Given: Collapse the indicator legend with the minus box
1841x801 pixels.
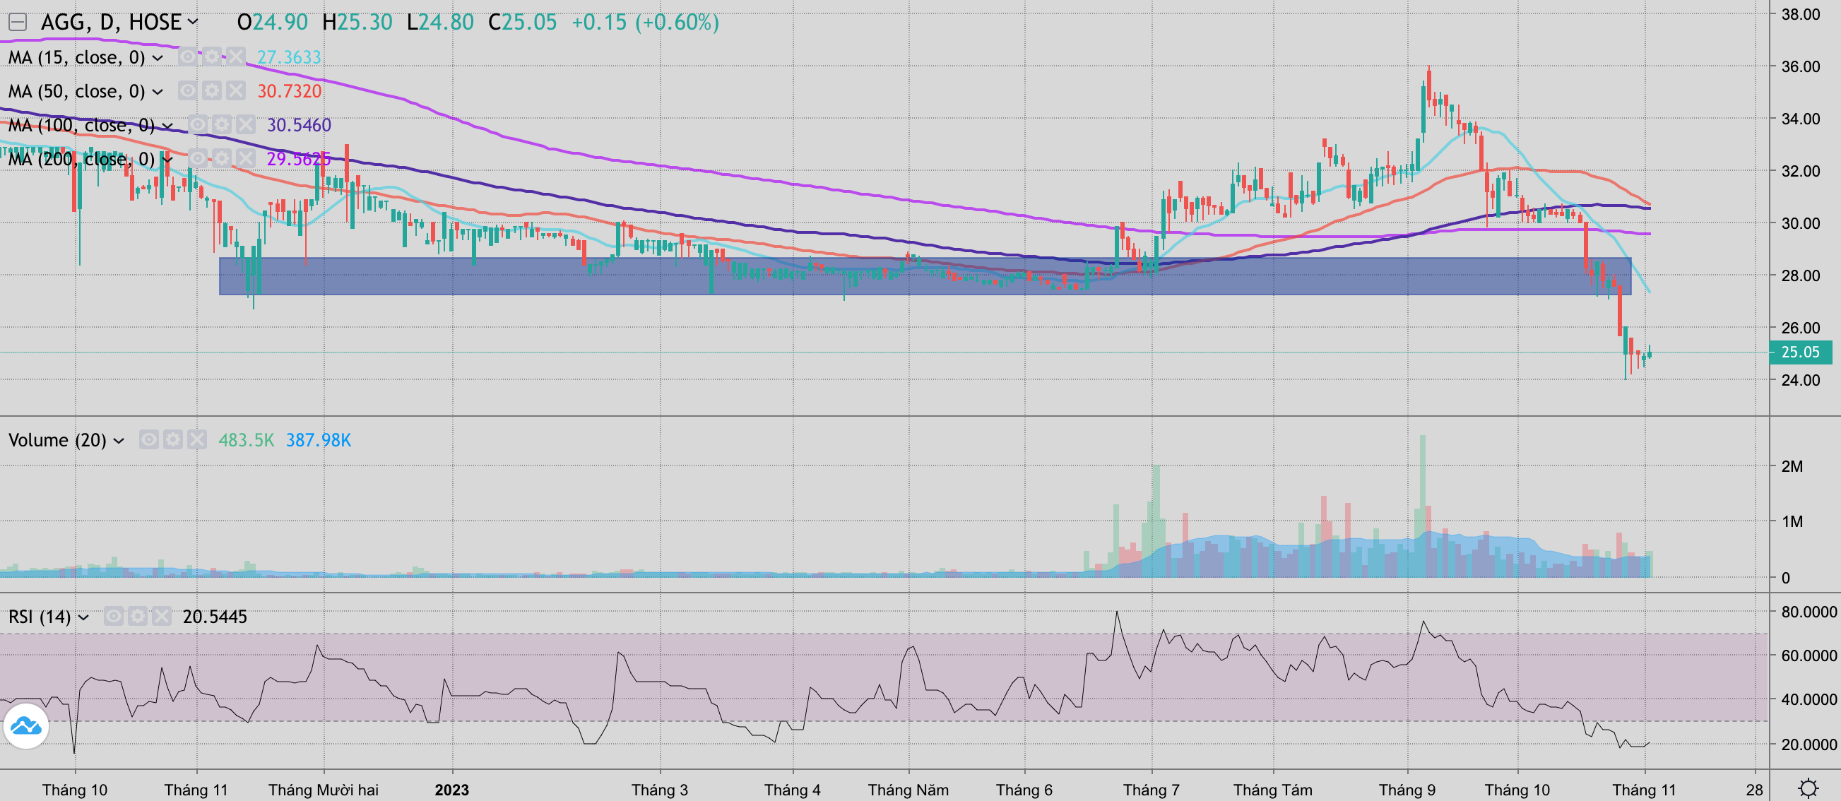Looking at the screenshot, I should tap(18, 22).
